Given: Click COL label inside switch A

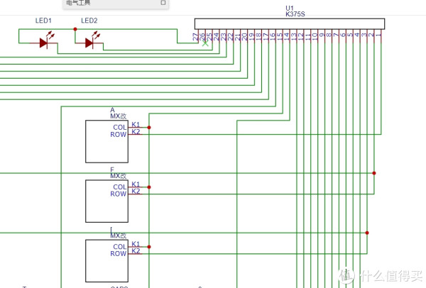Looking at the screenshot, I should [x=120, y=127].
